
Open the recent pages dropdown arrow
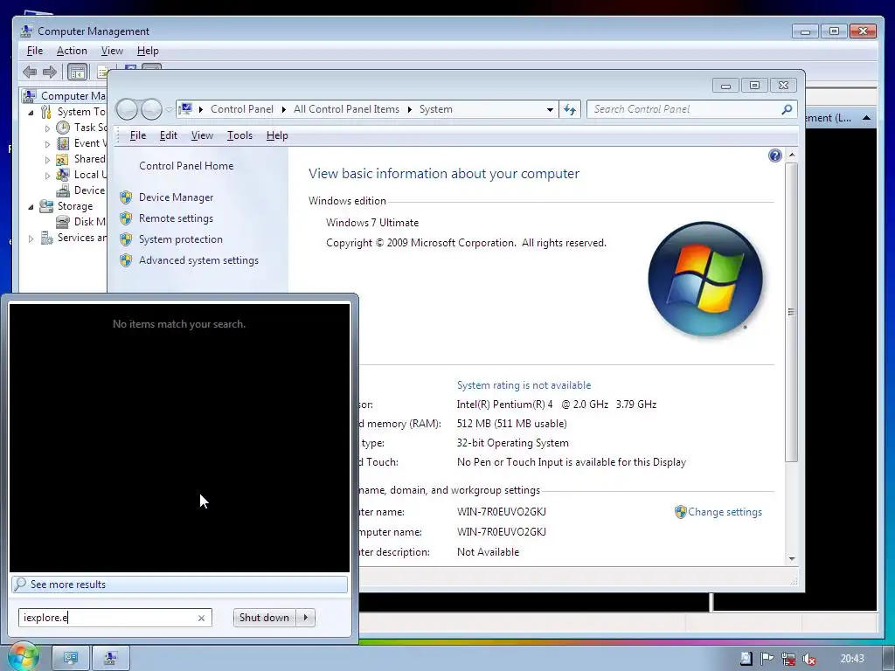[170, 109]
